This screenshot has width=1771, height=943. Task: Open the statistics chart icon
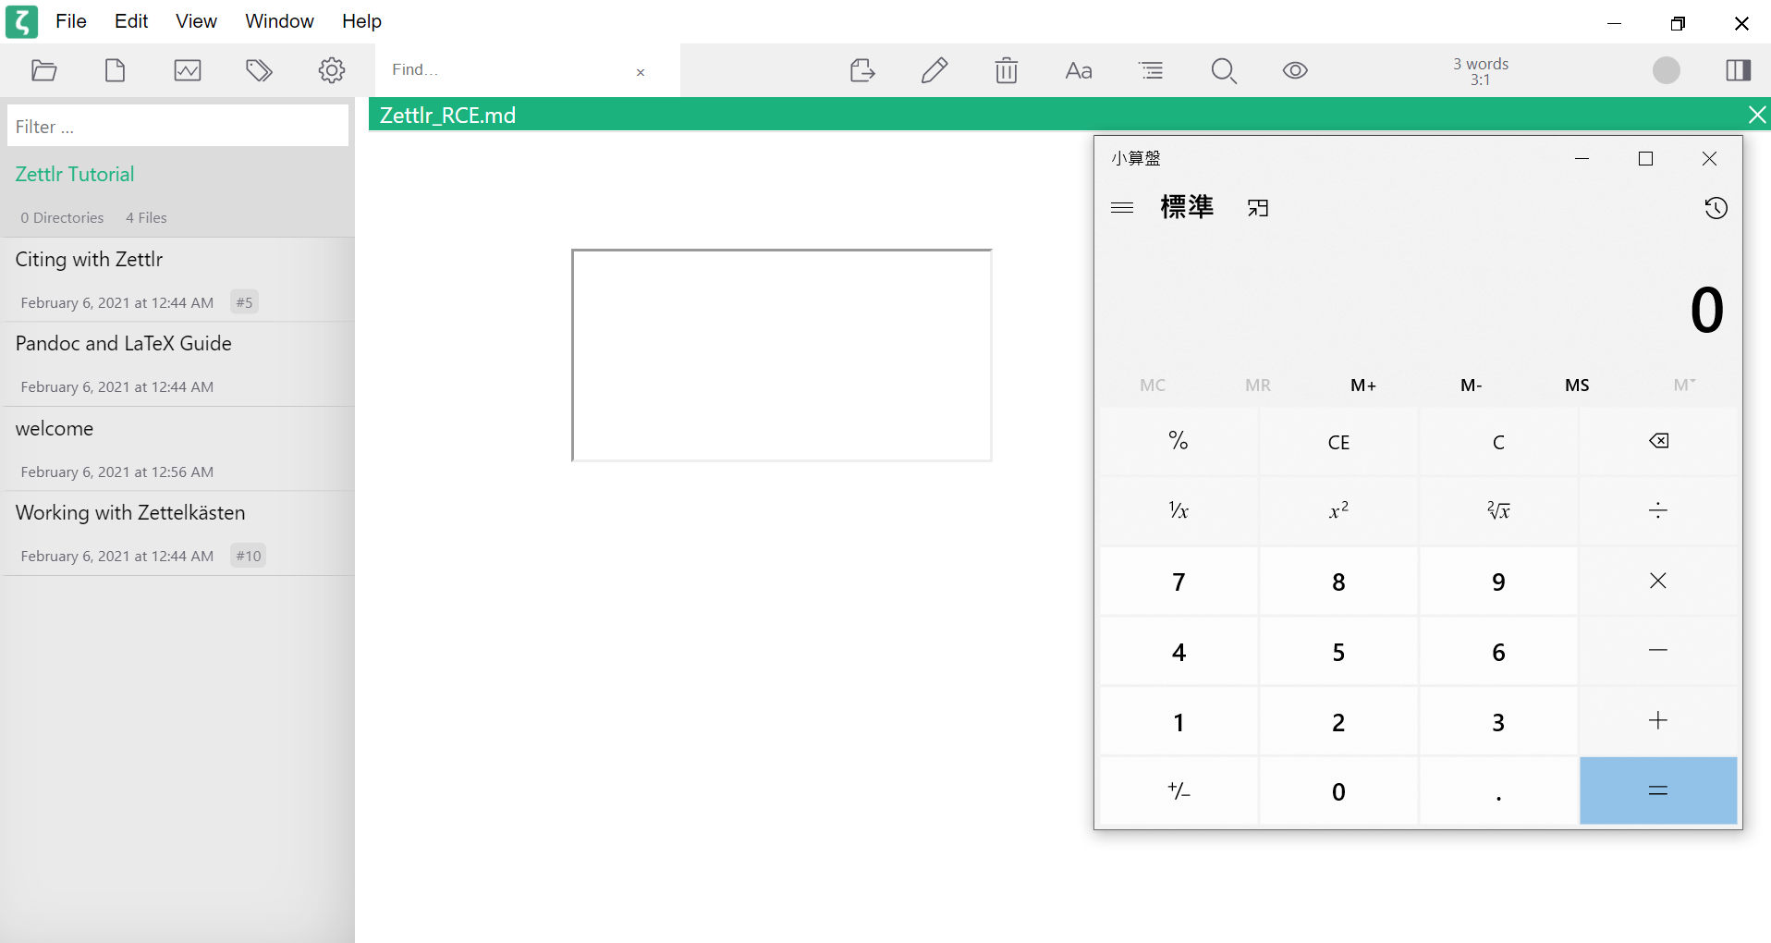188,70
